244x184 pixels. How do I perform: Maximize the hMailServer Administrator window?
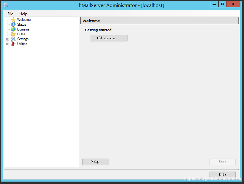point(223,4)
